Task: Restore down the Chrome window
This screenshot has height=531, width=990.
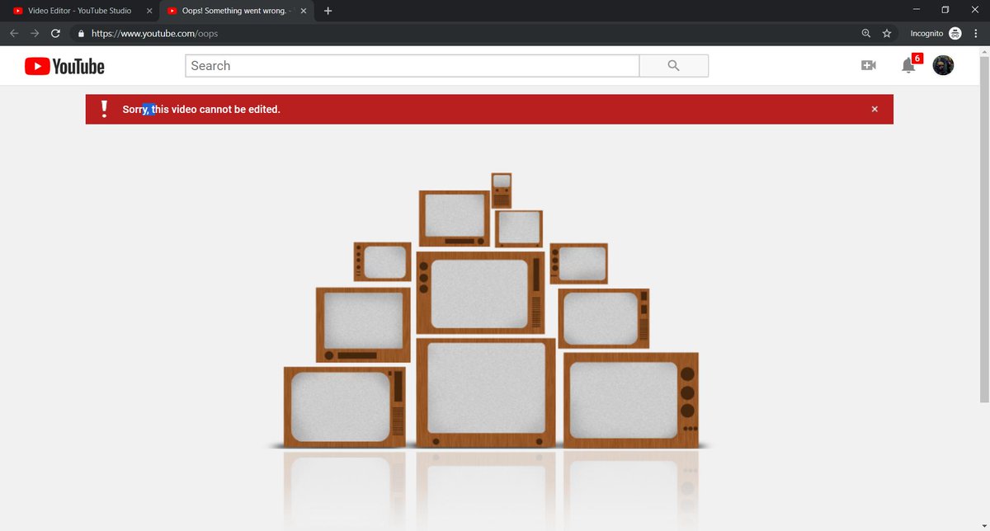Action: pyautogui.click(x=945, y=9)
